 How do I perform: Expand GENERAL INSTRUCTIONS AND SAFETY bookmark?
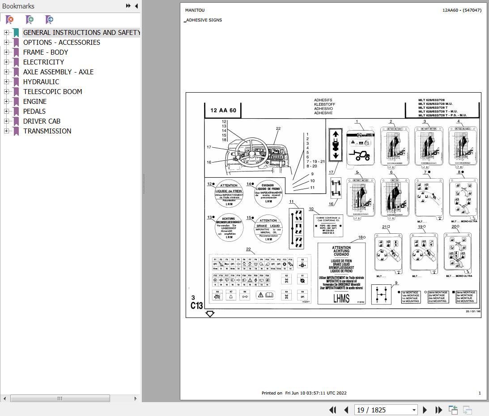(x=6, y=32)
